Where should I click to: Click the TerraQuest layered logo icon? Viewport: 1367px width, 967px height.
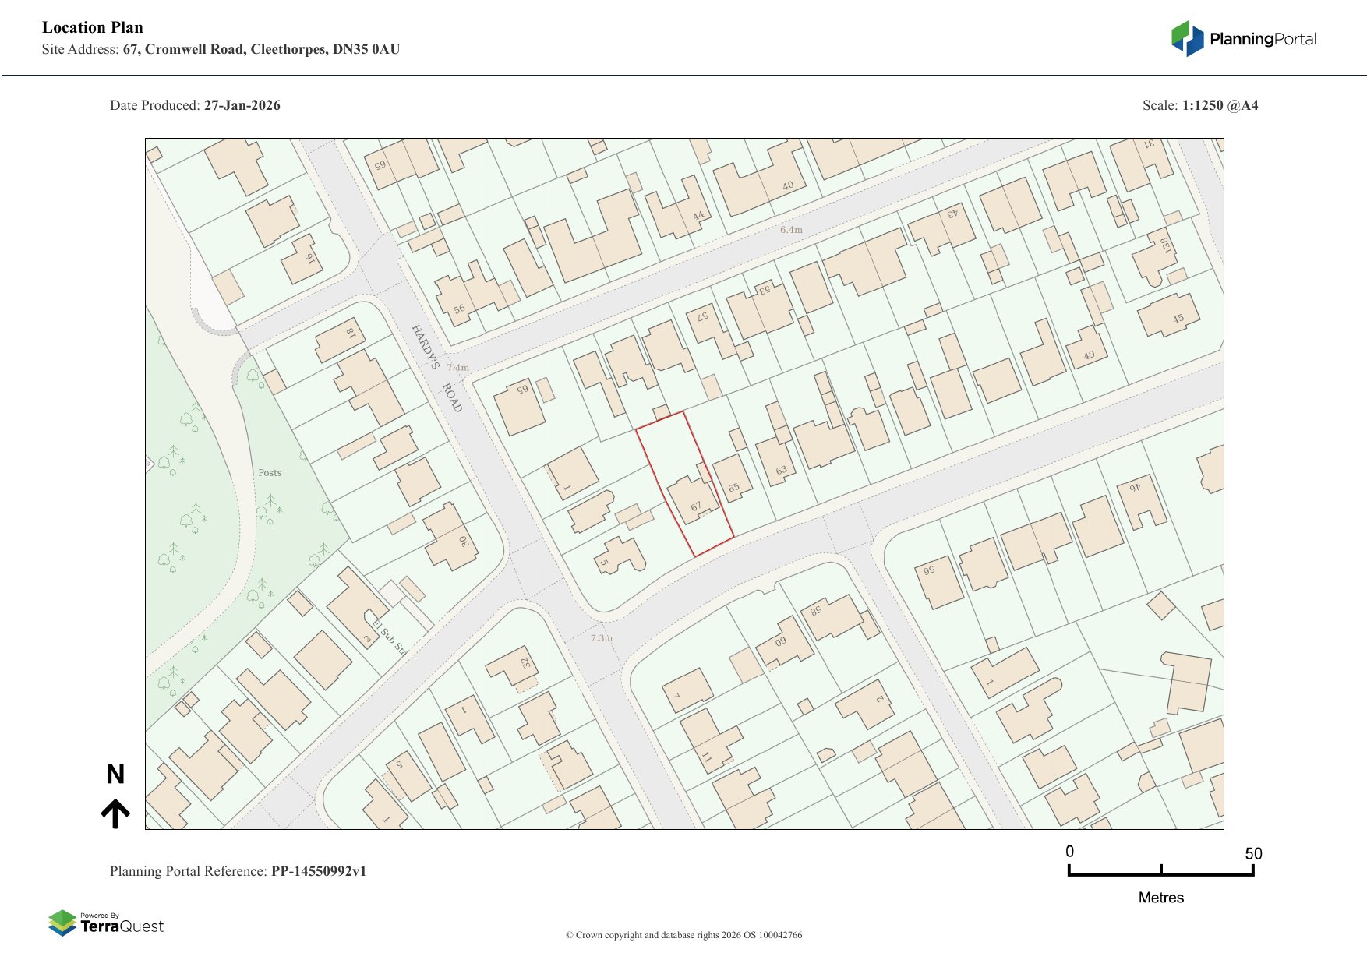click(62, 923)
